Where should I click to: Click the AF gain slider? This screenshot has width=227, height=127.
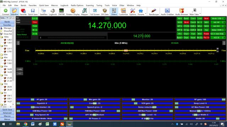tap(42, 99)
